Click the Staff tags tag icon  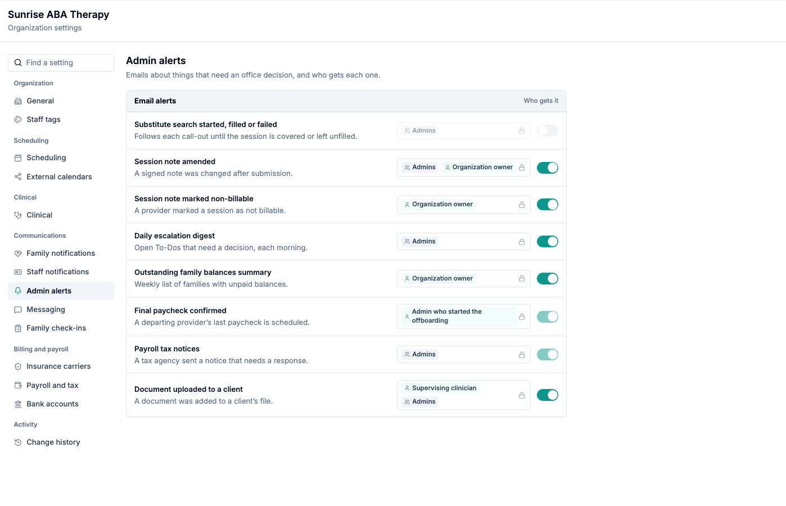coord(18,120)
